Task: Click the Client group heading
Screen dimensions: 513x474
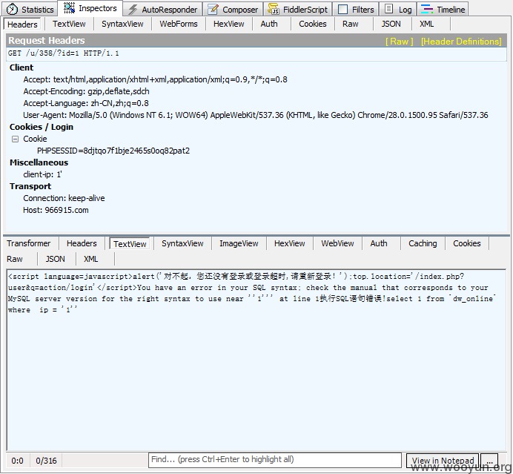Action: coord(21,68)
